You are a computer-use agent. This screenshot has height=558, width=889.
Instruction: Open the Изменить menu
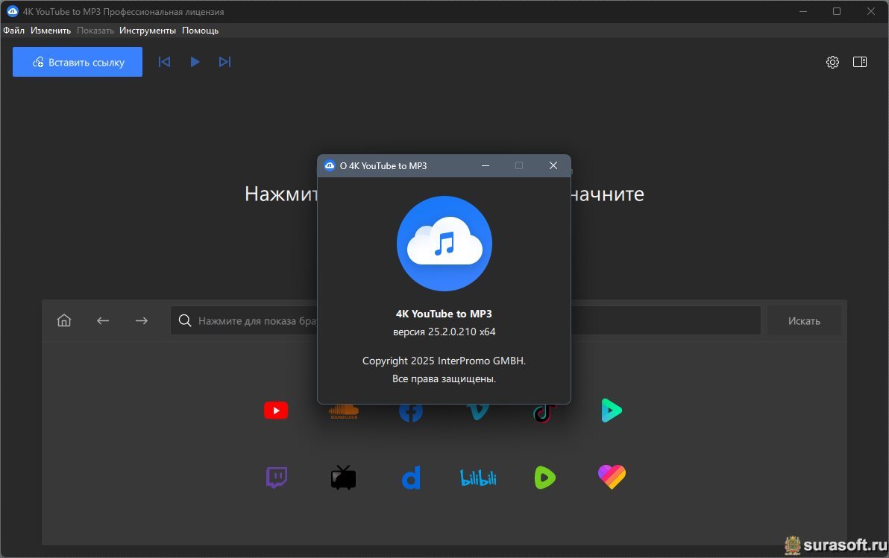[x=51, y=31]
